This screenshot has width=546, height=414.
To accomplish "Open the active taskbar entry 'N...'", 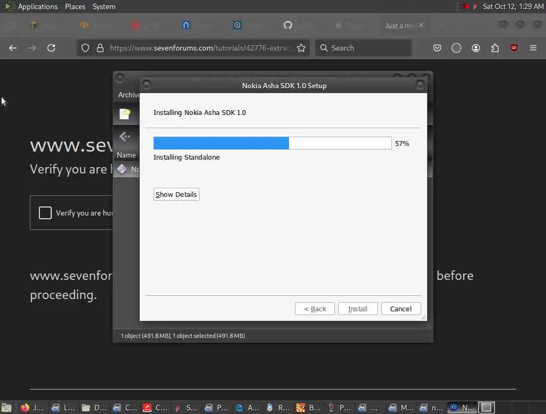I will (x=461, y=408).
